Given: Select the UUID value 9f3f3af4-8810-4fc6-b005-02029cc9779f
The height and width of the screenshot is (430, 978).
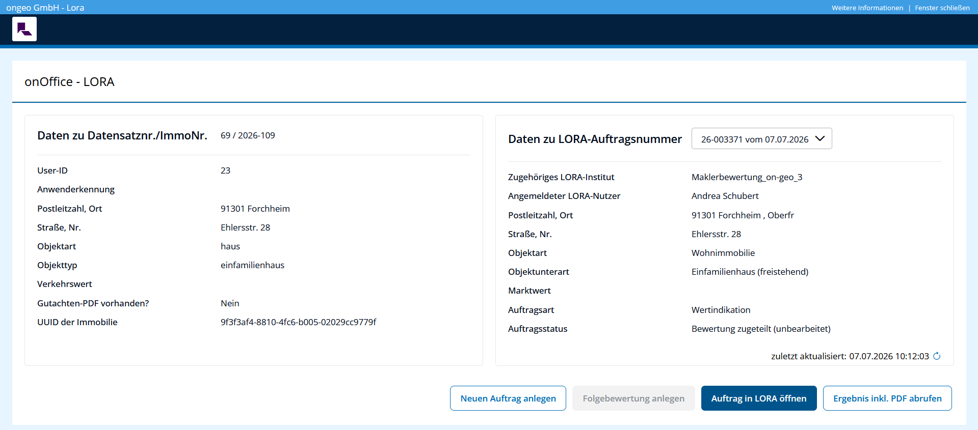Looking at the screenshot, I should (299, 322).
